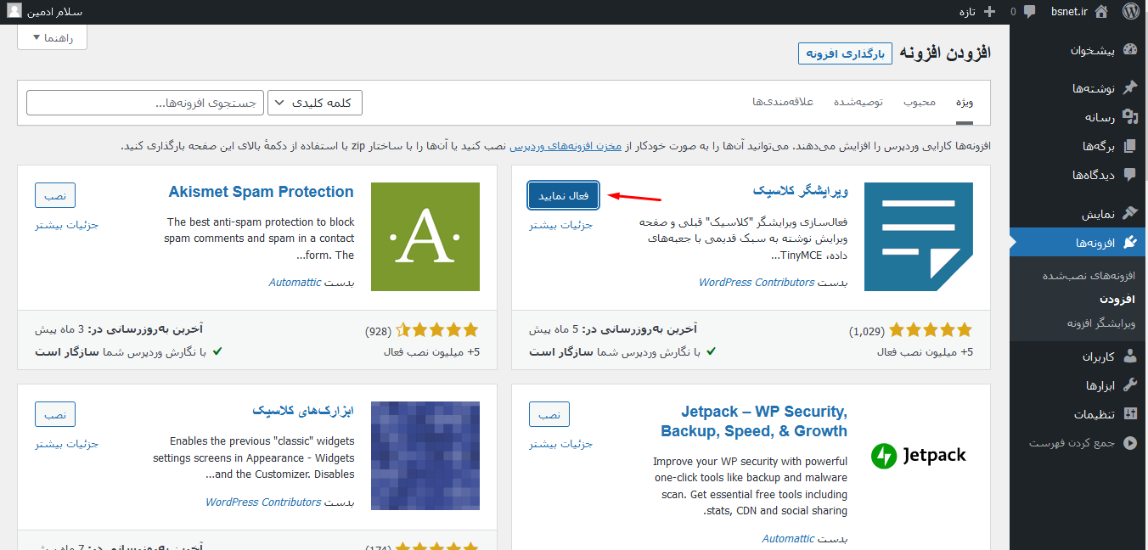
Task: Open the WordPress logo menu
Action: pos(1129,12)
